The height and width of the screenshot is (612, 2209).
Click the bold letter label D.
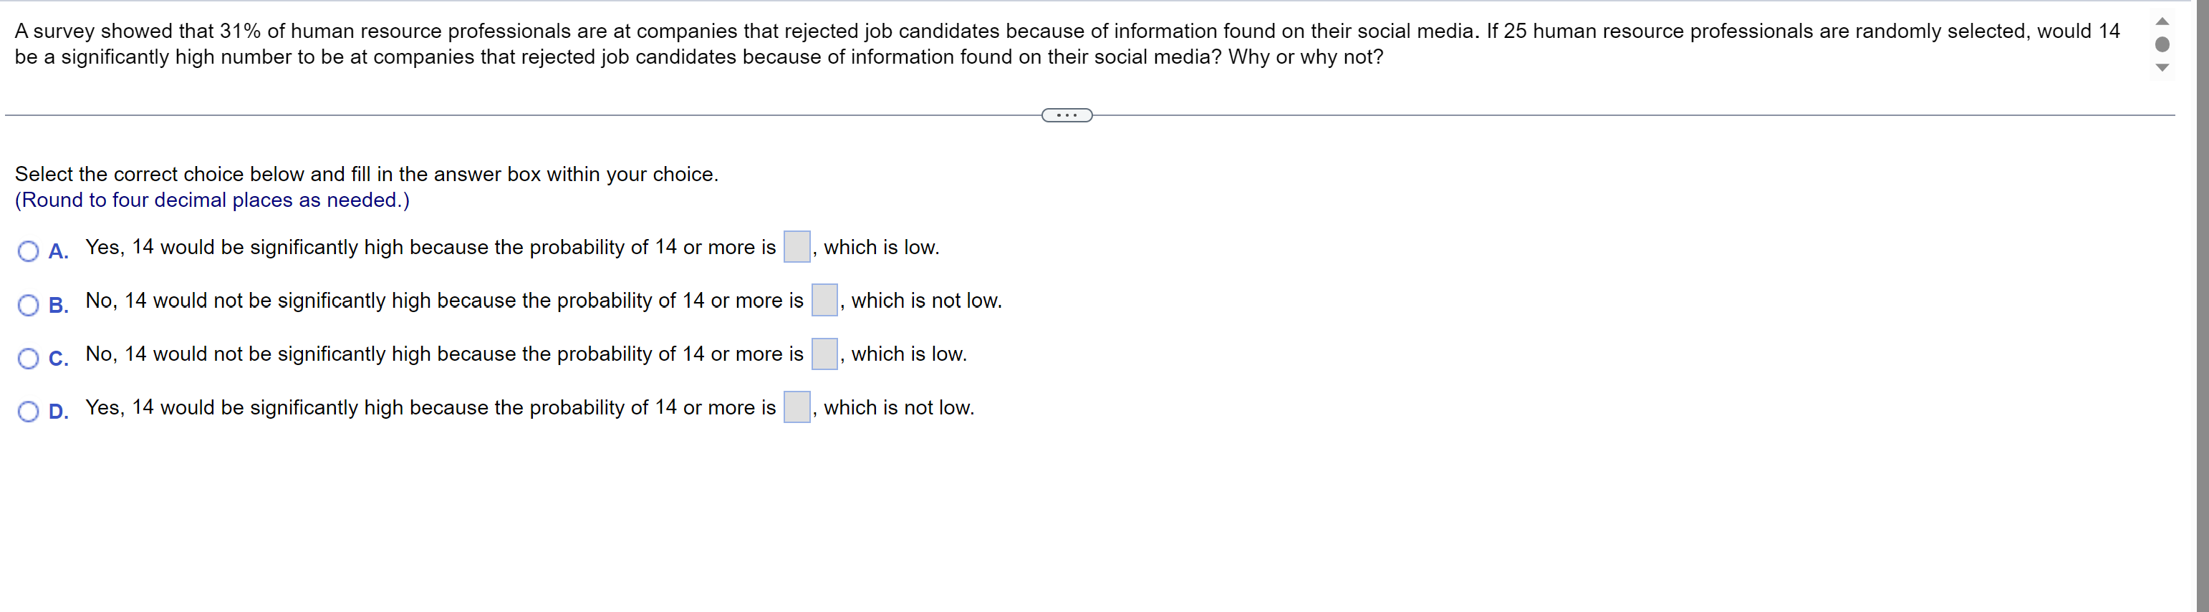[58, 412]
